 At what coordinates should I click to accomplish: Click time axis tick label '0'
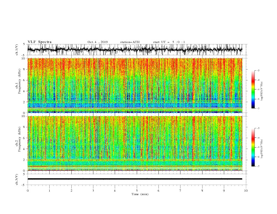click(28, 191)
